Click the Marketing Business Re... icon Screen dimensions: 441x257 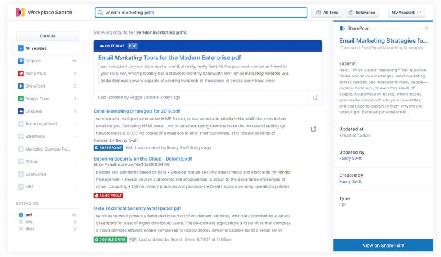[x=21, y=149]
